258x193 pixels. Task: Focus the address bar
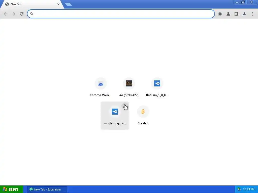pyautogui.click(x=121, y=14)
